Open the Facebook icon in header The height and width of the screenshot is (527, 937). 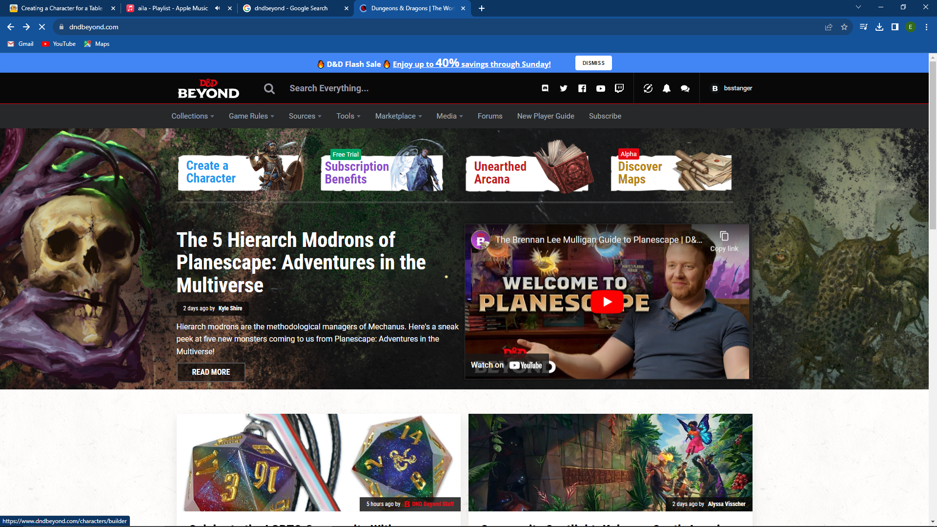(x=582, y=88)
